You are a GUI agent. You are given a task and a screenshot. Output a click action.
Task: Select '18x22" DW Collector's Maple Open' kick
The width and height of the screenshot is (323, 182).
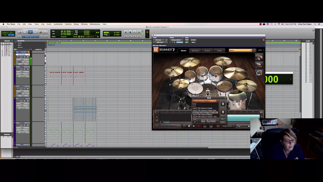(x=205, y=110)
